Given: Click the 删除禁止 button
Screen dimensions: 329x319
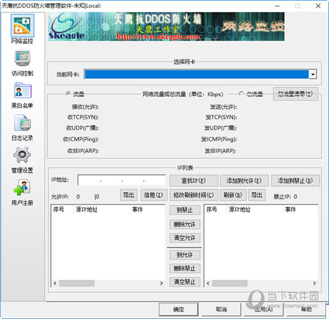Looking at the screenshot, I should [185, 269].
